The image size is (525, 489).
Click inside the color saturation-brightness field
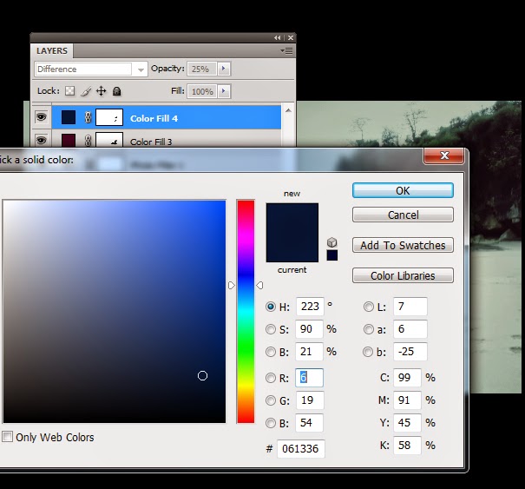click(115, 312)
